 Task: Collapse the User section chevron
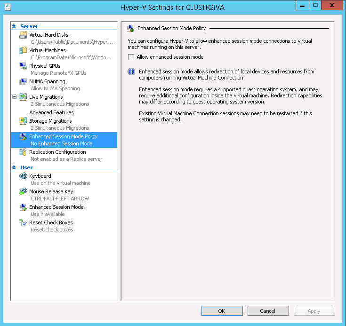[14, 167]
